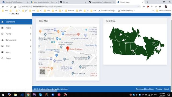172x97 pixels.
Task: Click the browser back arrow
Action: [x=3, y=6]
